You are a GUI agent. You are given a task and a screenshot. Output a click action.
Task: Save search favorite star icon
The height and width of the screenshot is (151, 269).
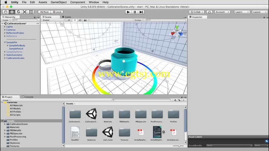(x=184, y=100)
